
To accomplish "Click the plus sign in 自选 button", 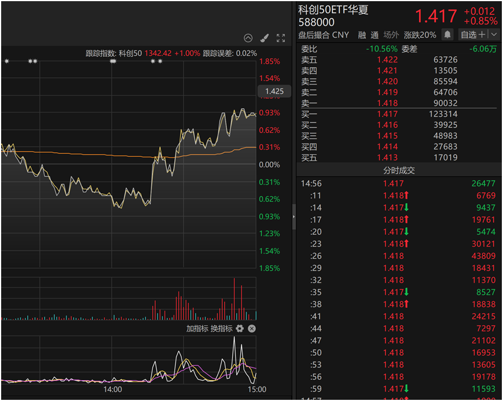I will tap(482, 34).
